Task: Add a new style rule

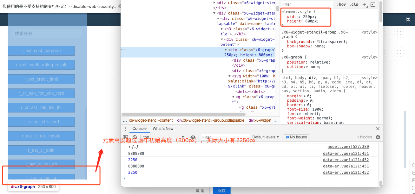Action: 364,4
